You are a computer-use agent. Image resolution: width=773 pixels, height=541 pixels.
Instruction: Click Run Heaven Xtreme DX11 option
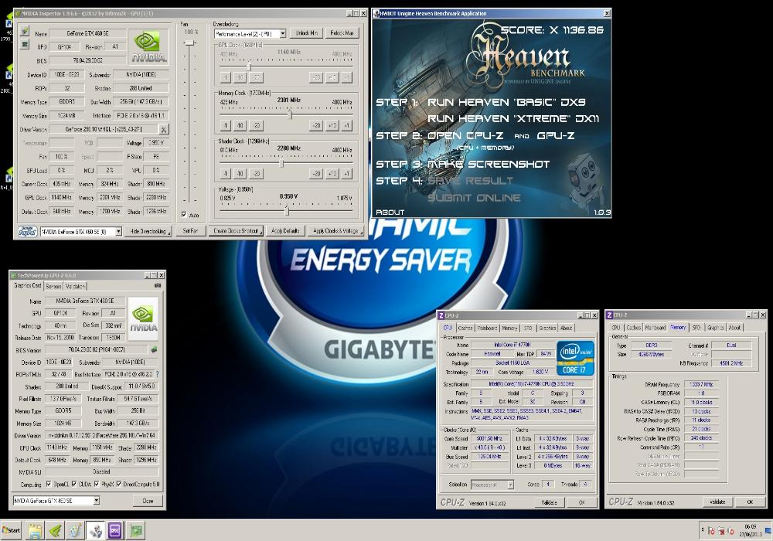513,119
